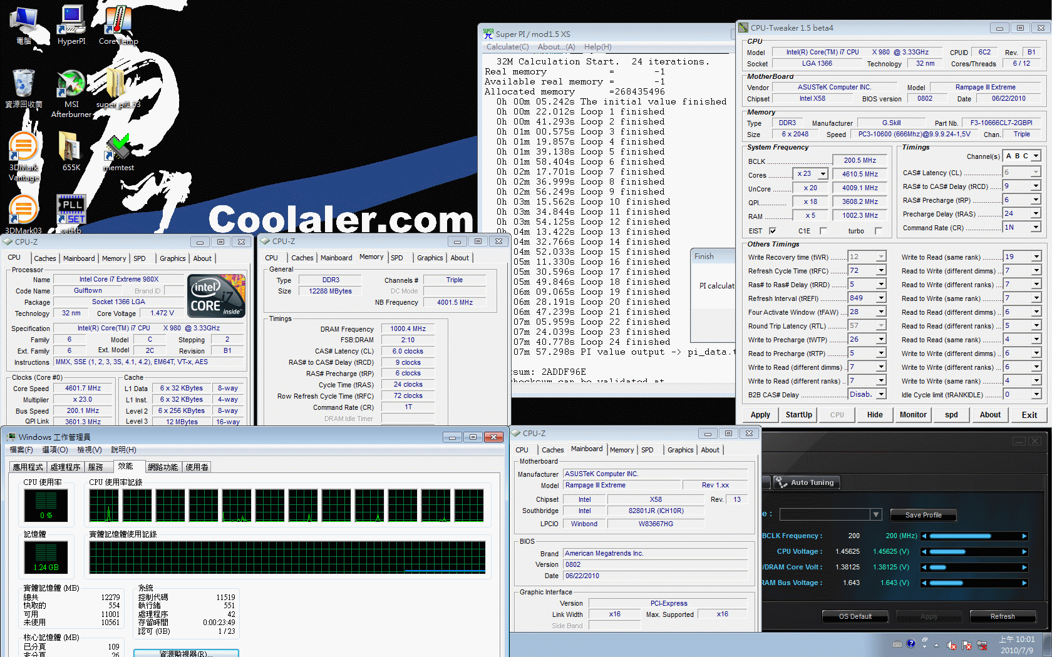Open Refresh Cycle Time (tRFC) dropdown
Image resolution: width=1052 pixels, height=657 pixels.
click(x=881, y=270)
